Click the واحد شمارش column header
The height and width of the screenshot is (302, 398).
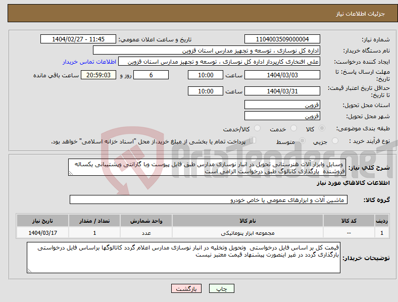click(146, 221)
